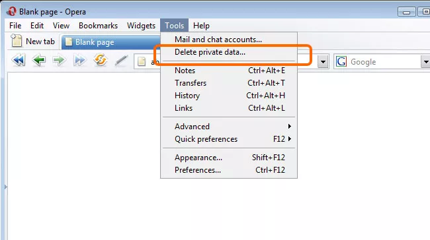Reload the page with the orange refresh icon
The height and width of the screenshot is (240, 430).
tap(100, 60)
